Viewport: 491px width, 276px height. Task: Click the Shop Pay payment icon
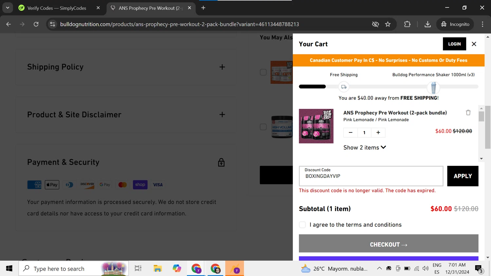(x=140, y=185)
